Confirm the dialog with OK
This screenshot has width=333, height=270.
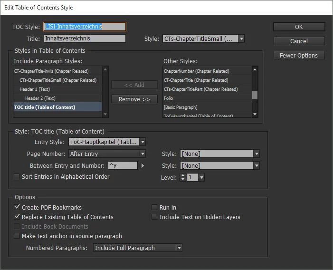[299, 27]
